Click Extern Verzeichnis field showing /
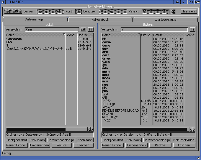Viewport: 201px width, 160px height. 154,29
